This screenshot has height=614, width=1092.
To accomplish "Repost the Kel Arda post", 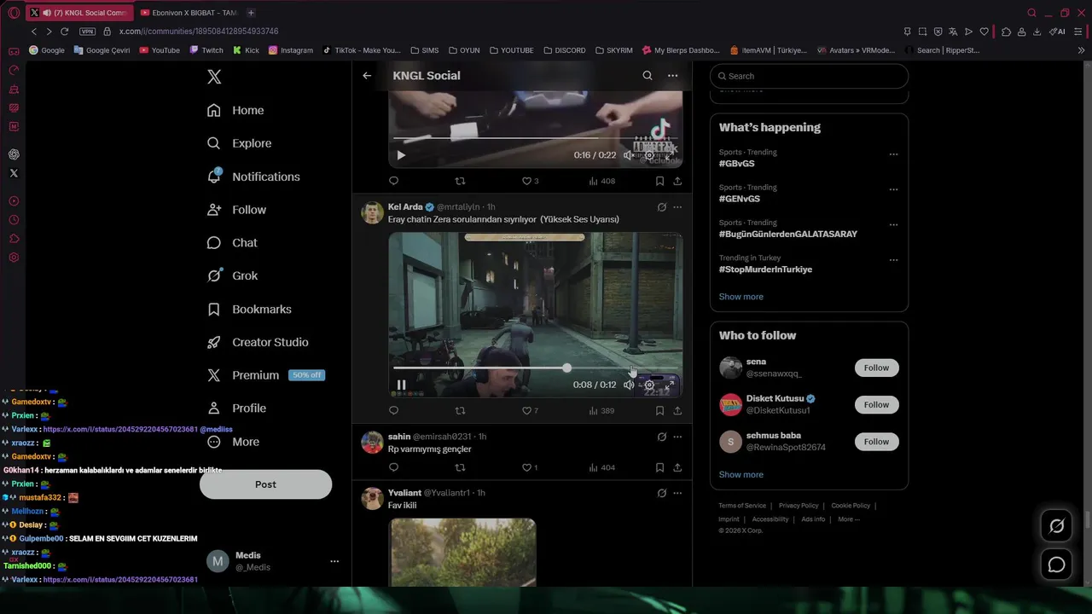I will (x=461, y=411).
